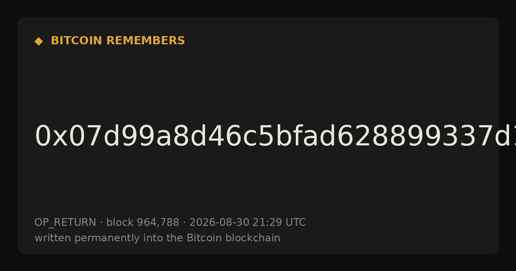This screenshot has height=271, width=516.
Task: Click the written permanently caption line
Action: click(157, 238)
